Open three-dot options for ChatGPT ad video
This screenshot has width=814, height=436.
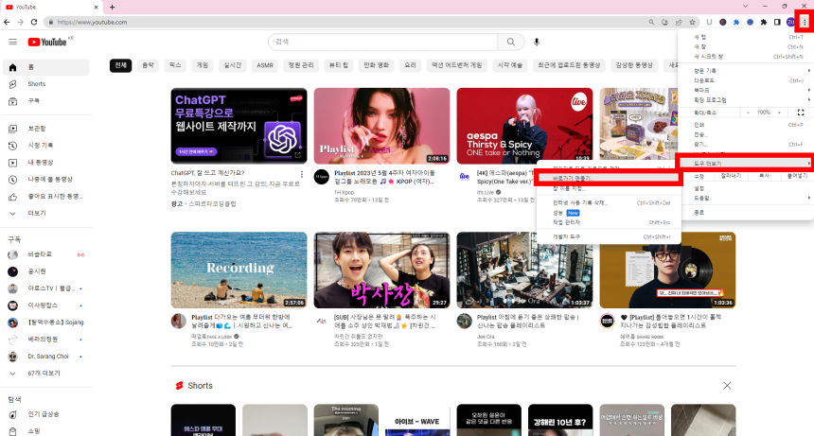click(302, 174)
